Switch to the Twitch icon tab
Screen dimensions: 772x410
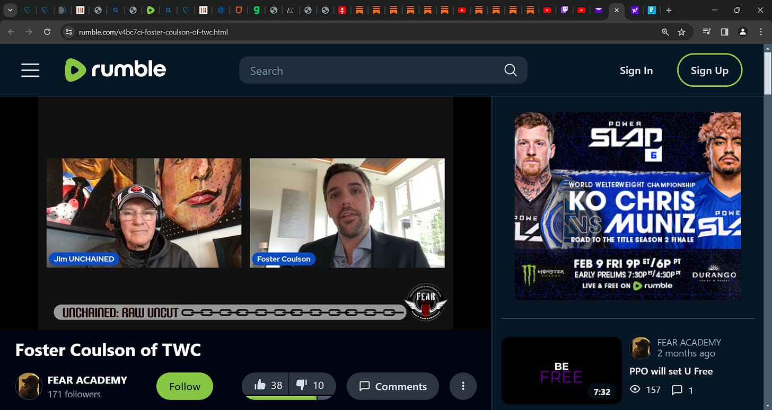(x=565, y=10)
